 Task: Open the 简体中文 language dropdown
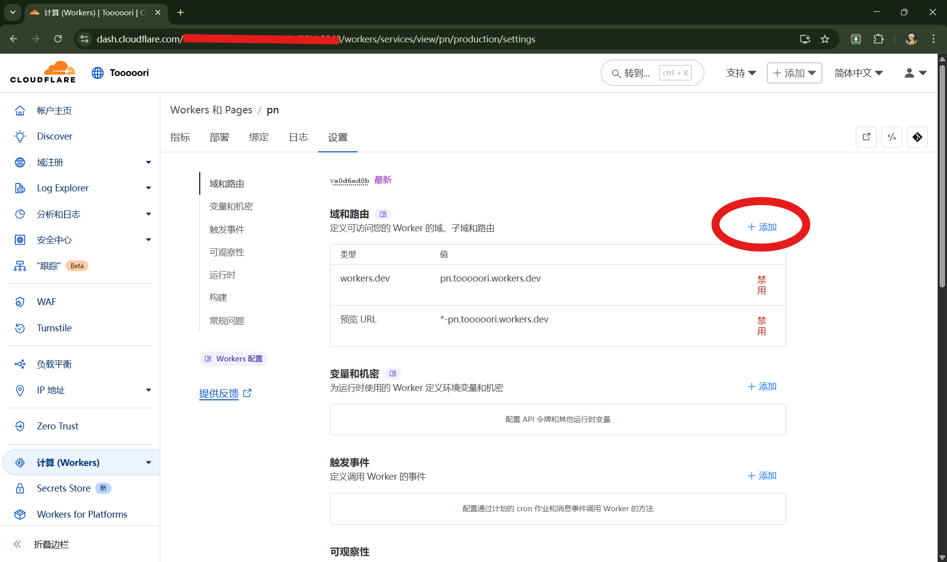point(858,73)
